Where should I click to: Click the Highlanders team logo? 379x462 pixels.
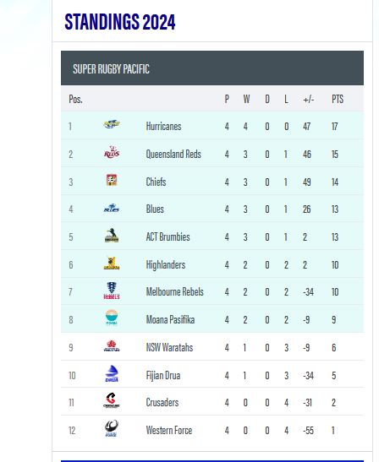click(x=112, y=264)
